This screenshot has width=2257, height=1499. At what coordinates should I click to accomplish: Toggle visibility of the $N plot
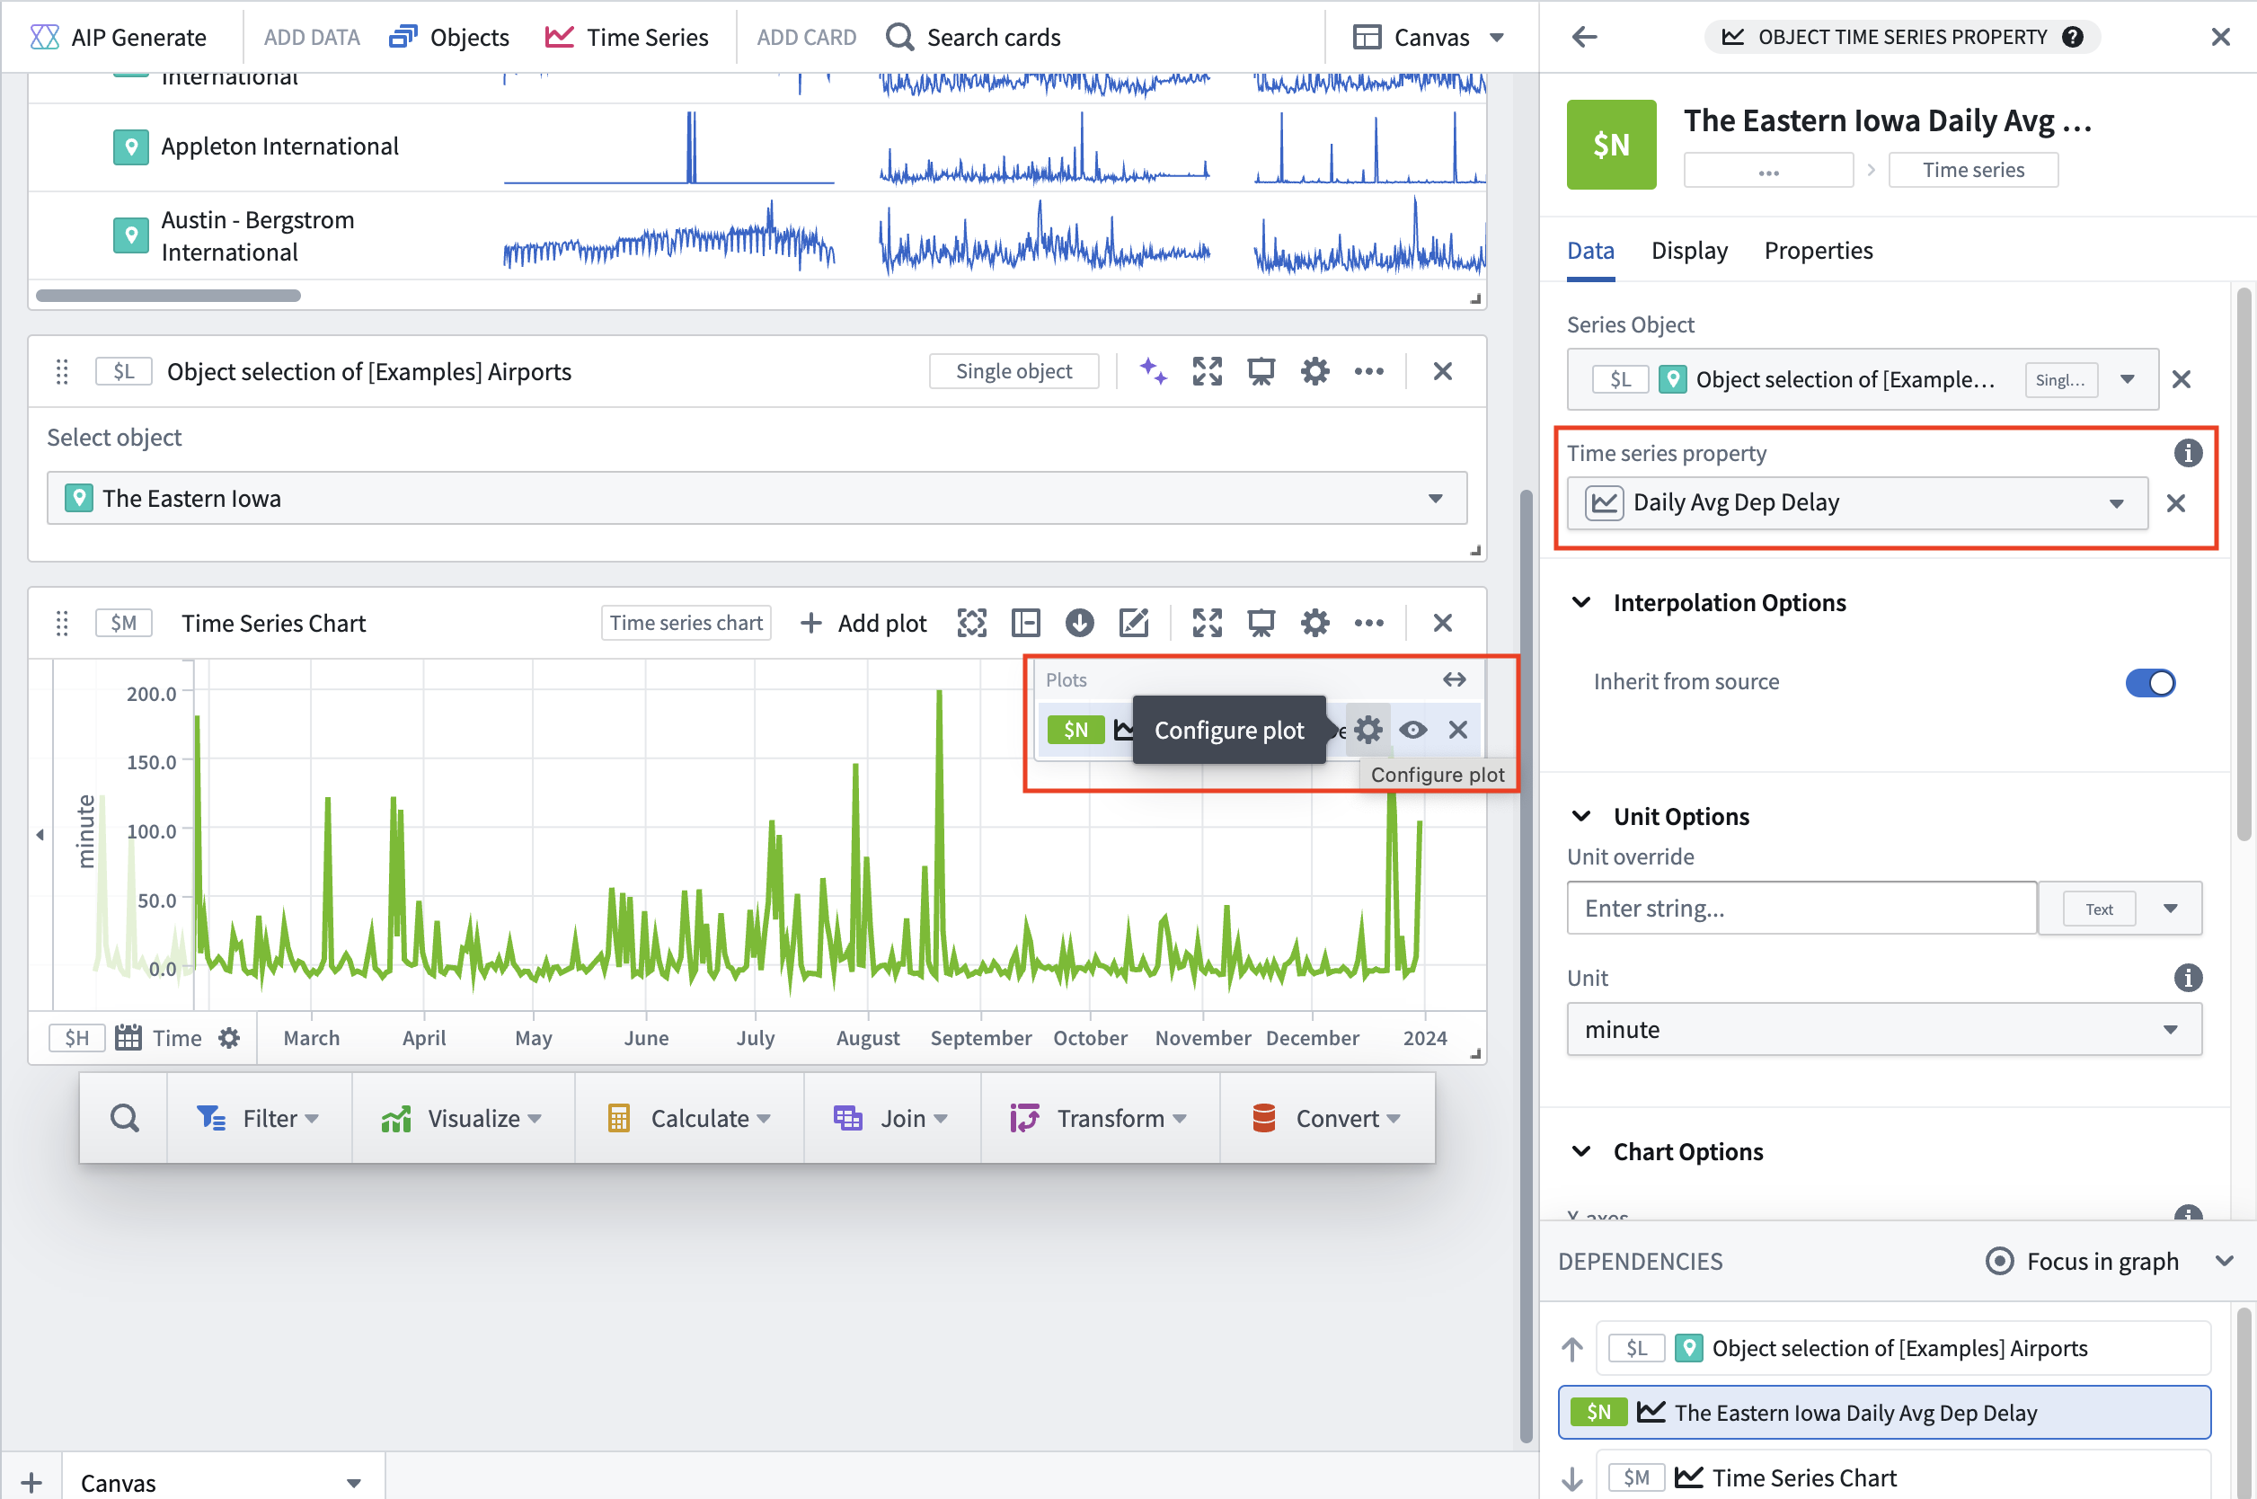(1413, 731)
